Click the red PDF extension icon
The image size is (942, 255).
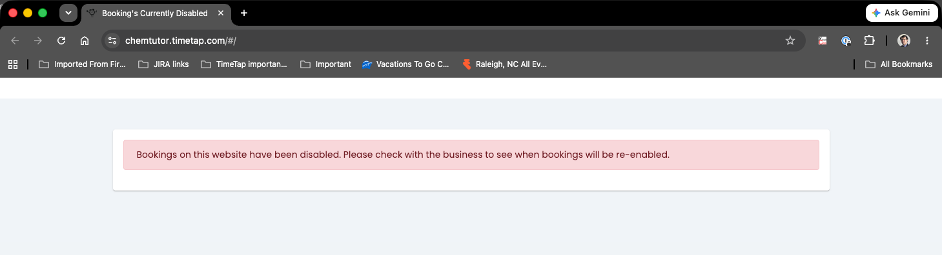pos(823,41)
